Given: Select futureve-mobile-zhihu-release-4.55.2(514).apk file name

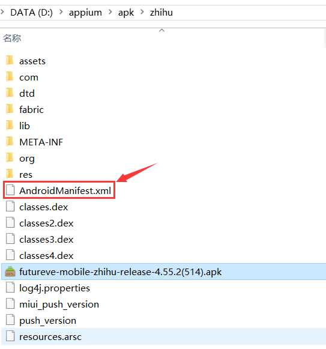Looking at the screenshot, I should 121,272.
